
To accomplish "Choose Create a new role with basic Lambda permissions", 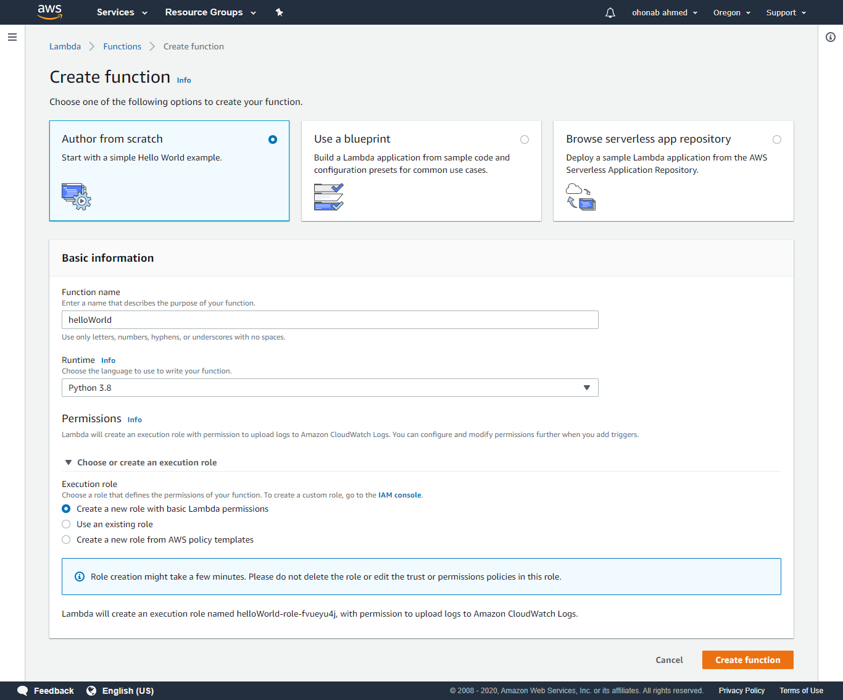I will click(x=66, y=509).
